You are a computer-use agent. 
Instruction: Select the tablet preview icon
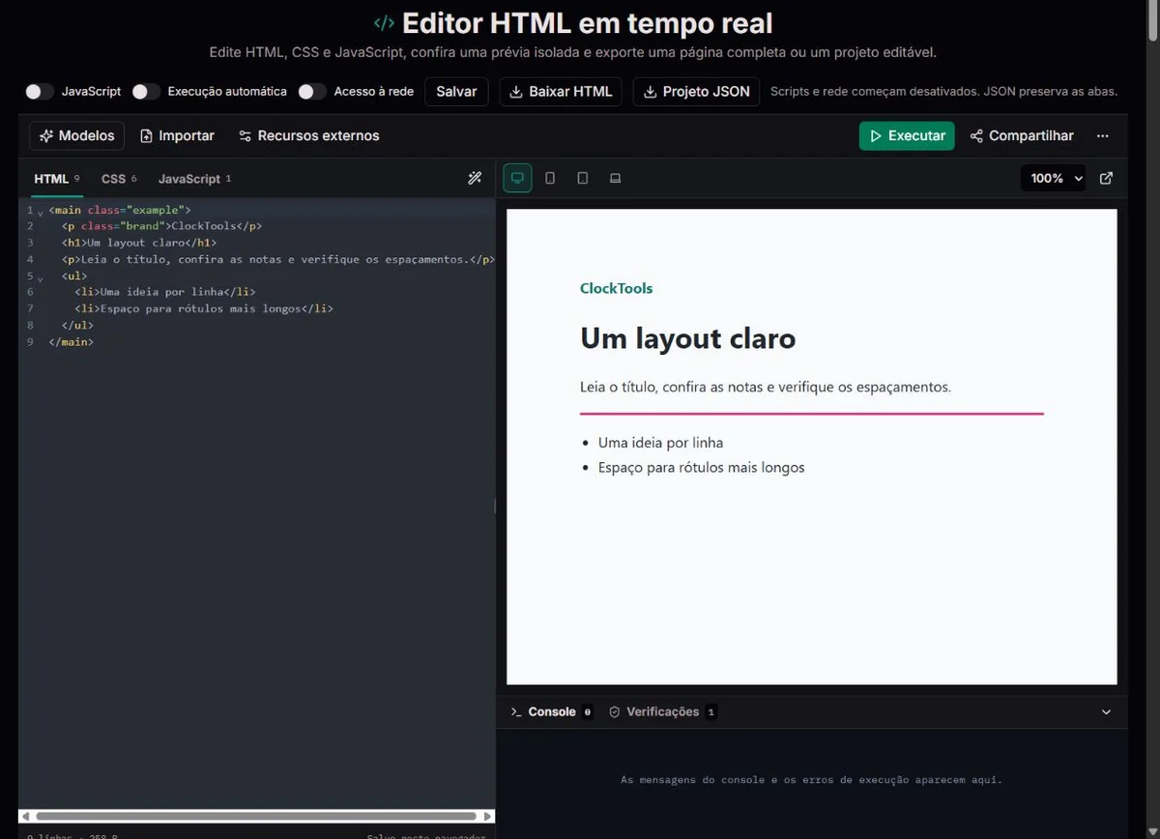coord(583,178)
